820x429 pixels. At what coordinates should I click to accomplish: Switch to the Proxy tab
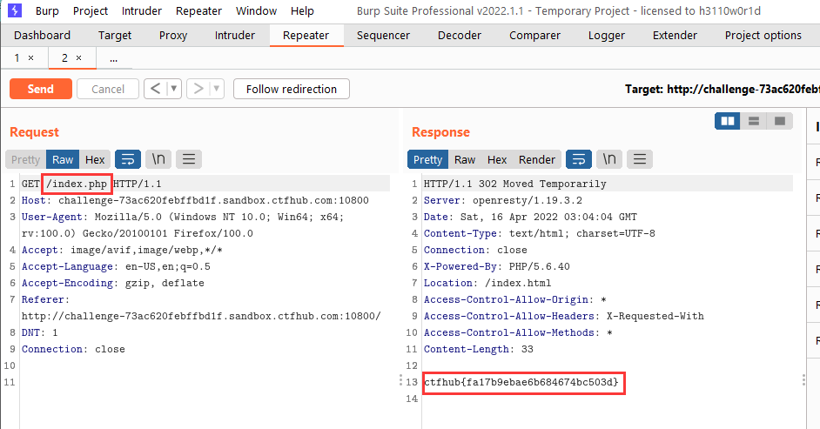tap(173, 35)
